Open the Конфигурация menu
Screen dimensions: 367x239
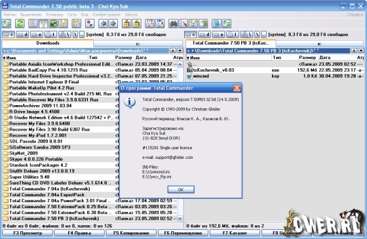[106, 14]
